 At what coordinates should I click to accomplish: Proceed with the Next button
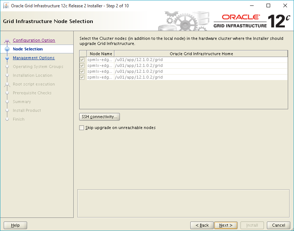point(226,225)
